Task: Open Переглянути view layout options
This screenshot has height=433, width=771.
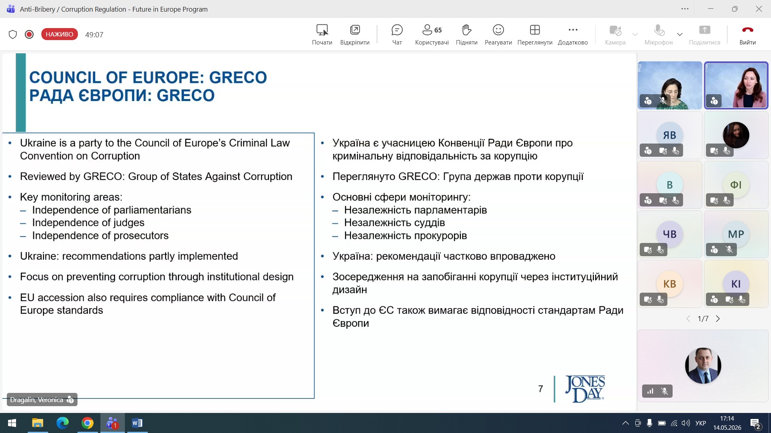Action: click(535, 34)
